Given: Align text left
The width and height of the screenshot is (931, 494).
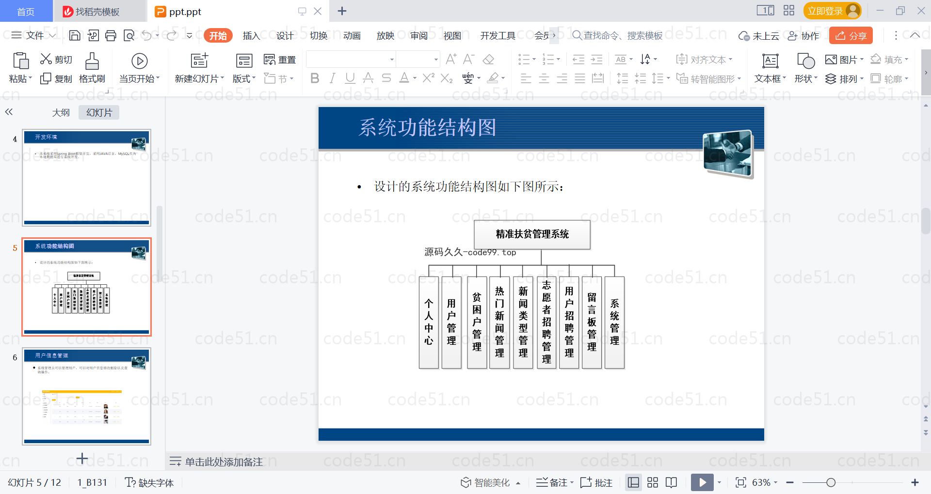Looking at the screenshot, I should (526, 78).
